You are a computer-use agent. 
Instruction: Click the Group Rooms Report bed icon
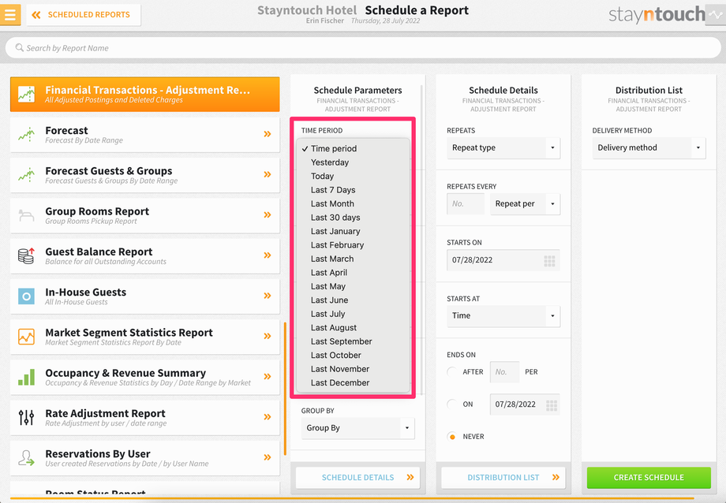coord(26,215)
